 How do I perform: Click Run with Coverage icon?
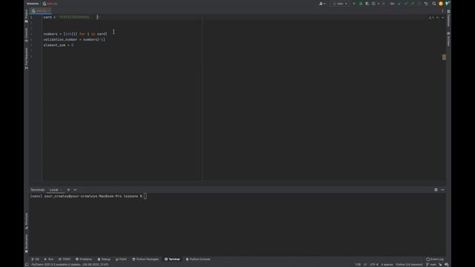click(x=367, y=4)
